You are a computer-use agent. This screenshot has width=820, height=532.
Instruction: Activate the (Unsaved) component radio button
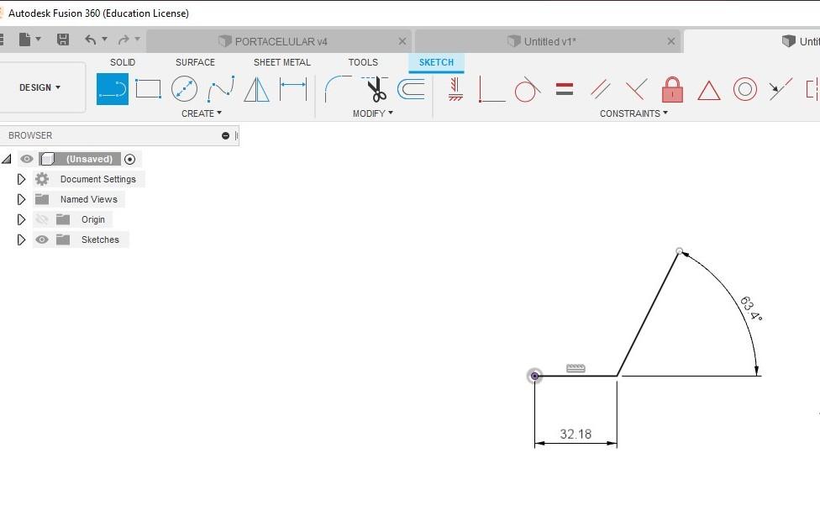pyautogui.click(x=129, y=159)
